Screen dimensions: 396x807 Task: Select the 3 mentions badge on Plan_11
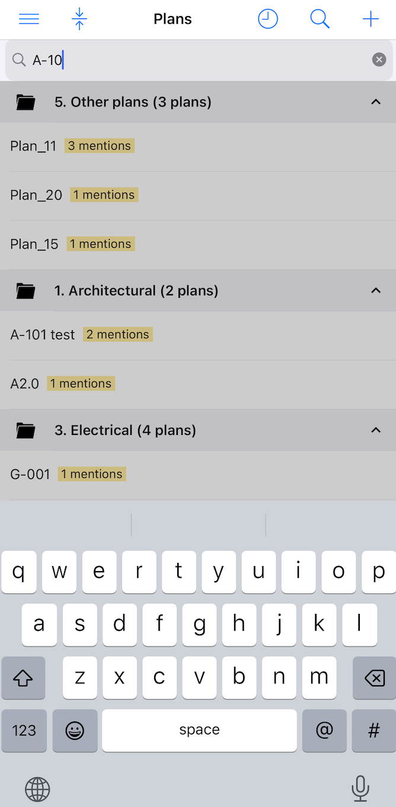(x=99, y=145)
